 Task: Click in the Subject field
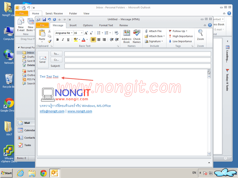138,66
